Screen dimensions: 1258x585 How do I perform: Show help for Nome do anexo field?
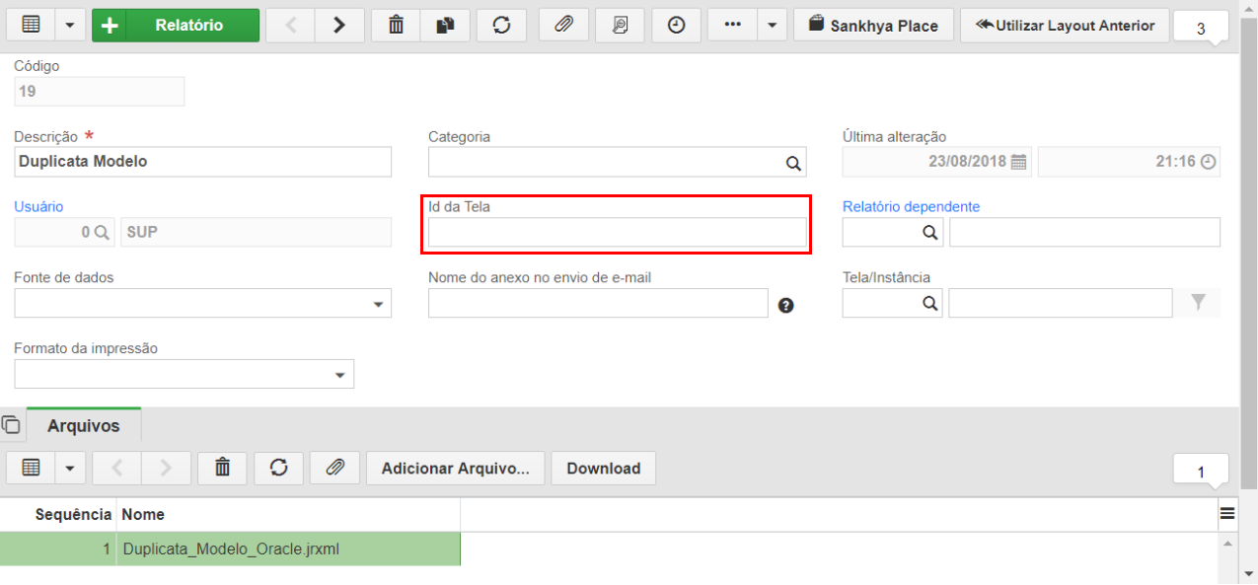pyautogui.click(x=785, y=306)
